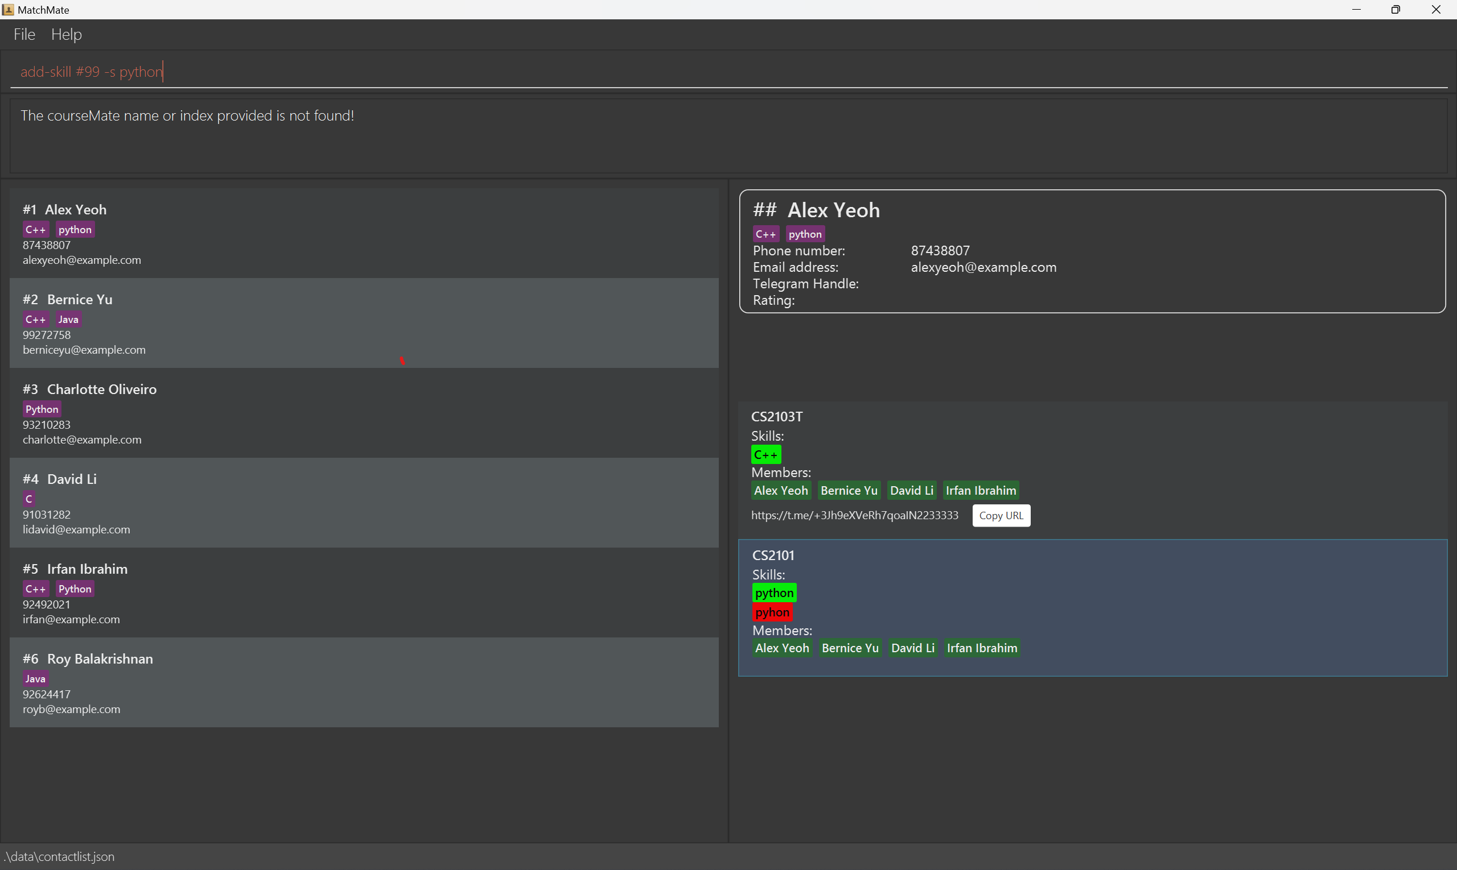
Task: Click email lidavid@example.com
Action: [x=76, y=529]
